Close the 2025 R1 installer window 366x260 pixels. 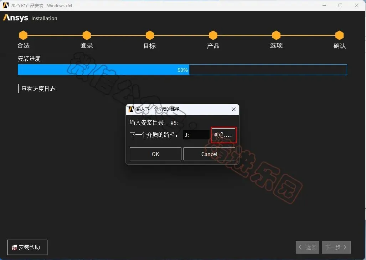[357, 5]
